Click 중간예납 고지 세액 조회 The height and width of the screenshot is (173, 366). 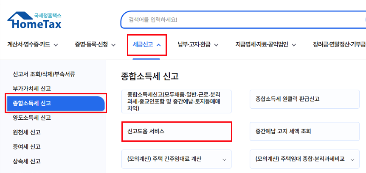coord(304,132)
